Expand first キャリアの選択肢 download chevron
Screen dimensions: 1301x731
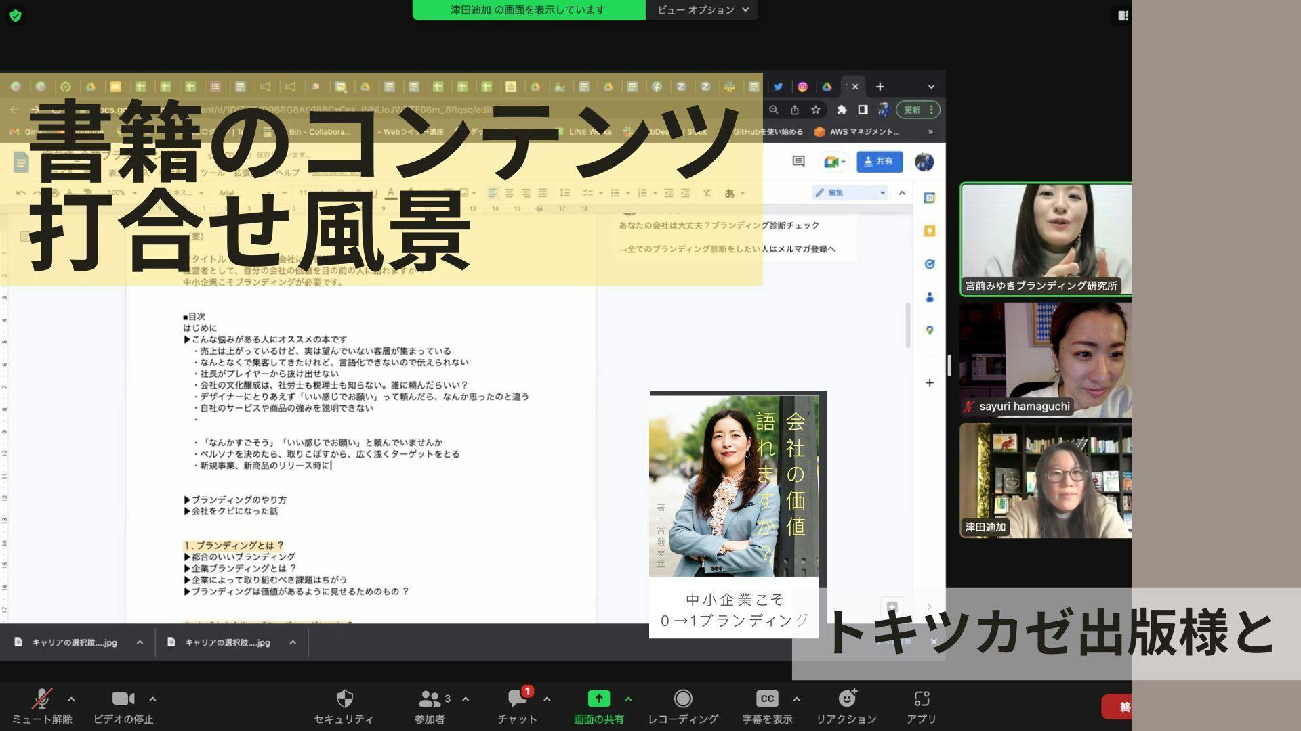click(x=140, y=642)
